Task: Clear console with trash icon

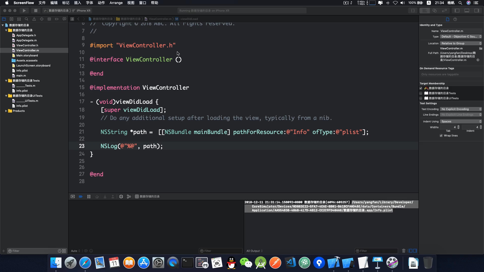Action: (404, 251)
